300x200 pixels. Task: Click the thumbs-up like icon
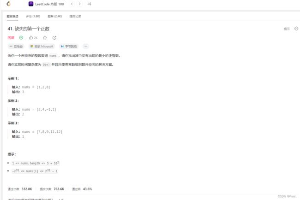31,38
